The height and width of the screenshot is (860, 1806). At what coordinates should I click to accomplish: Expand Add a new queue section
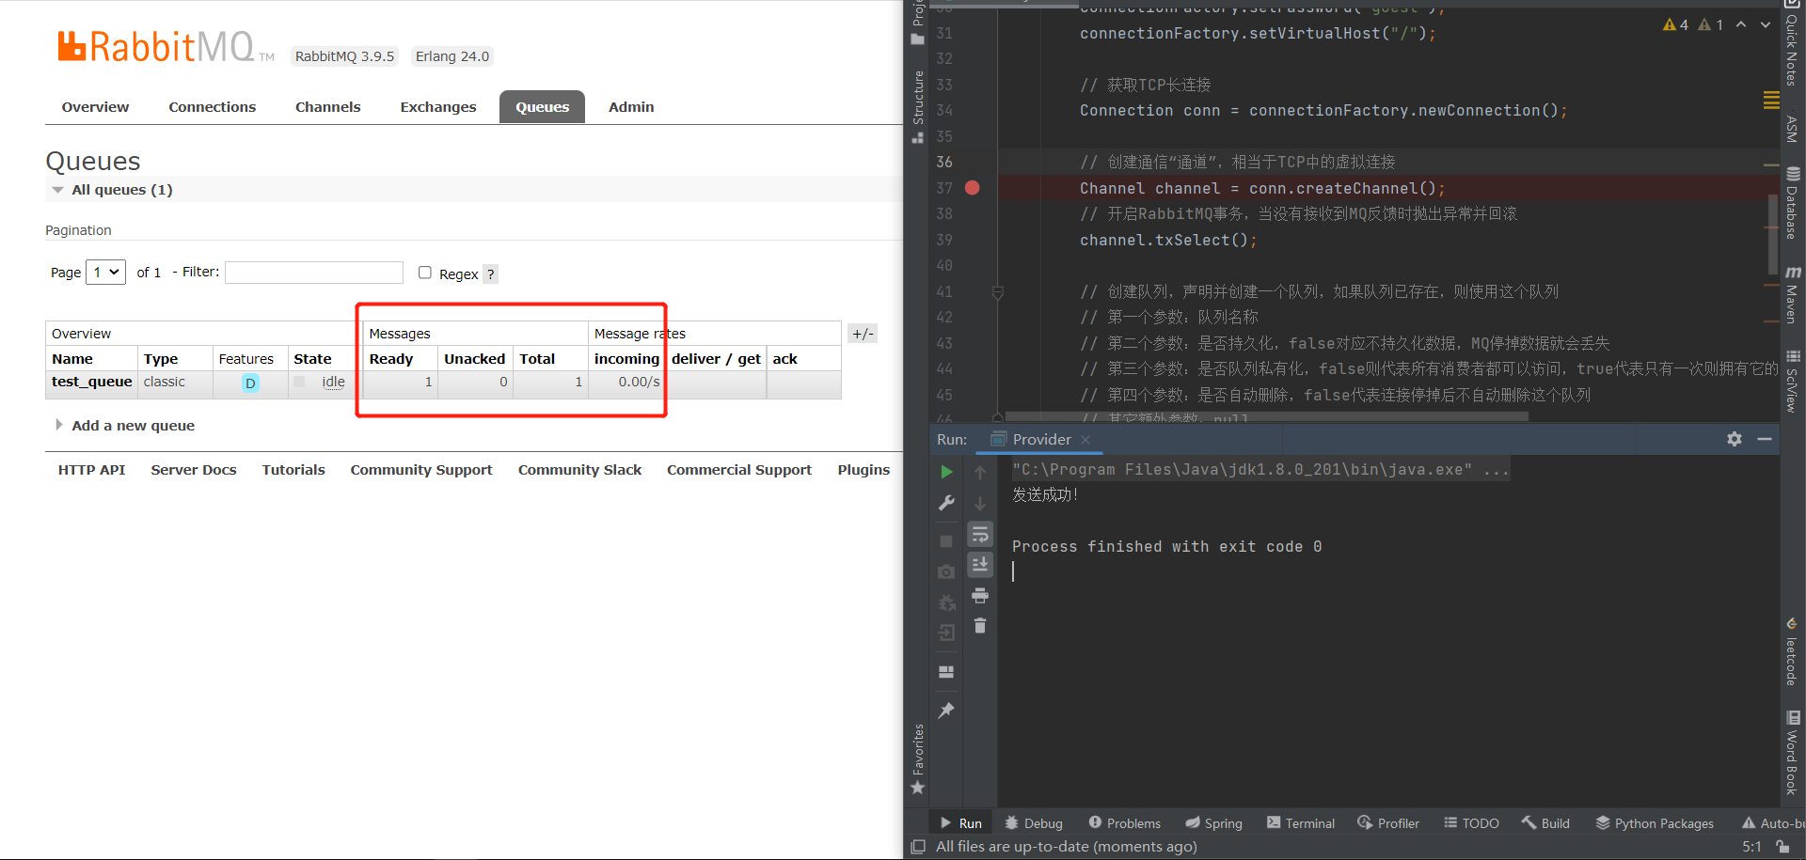tap(125, 425)
